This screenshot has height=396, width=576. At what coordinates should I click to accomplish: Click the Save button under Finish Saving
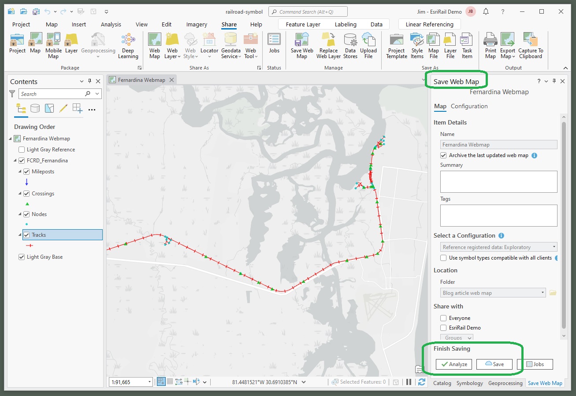494,364
